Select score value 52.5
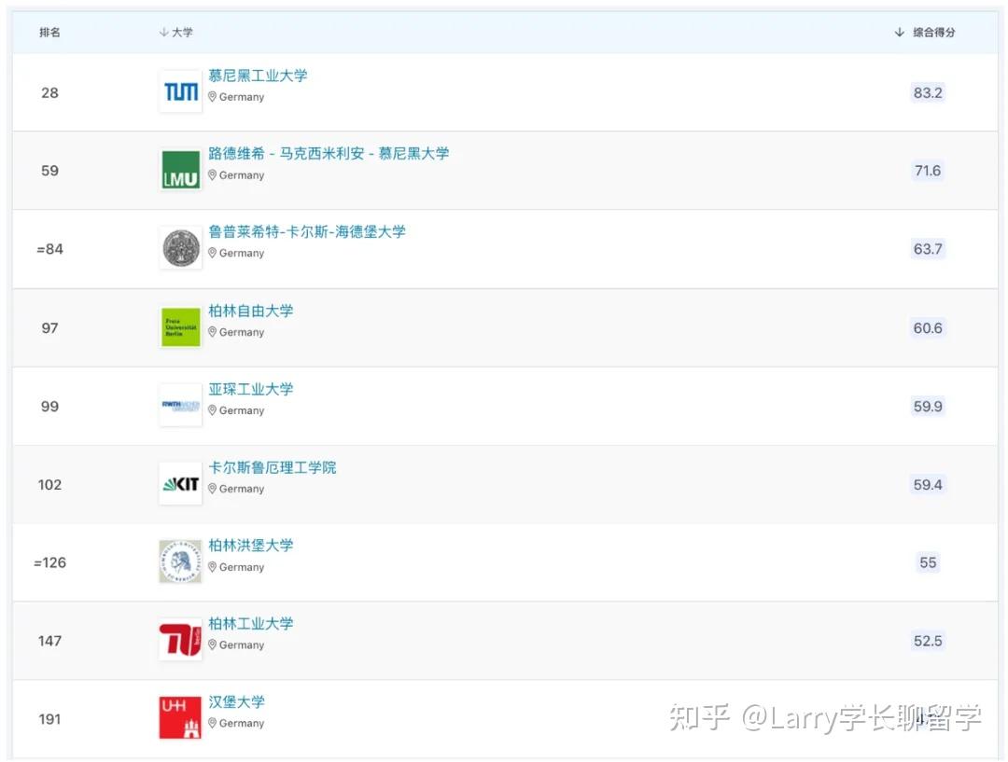 tap(928, 641)
